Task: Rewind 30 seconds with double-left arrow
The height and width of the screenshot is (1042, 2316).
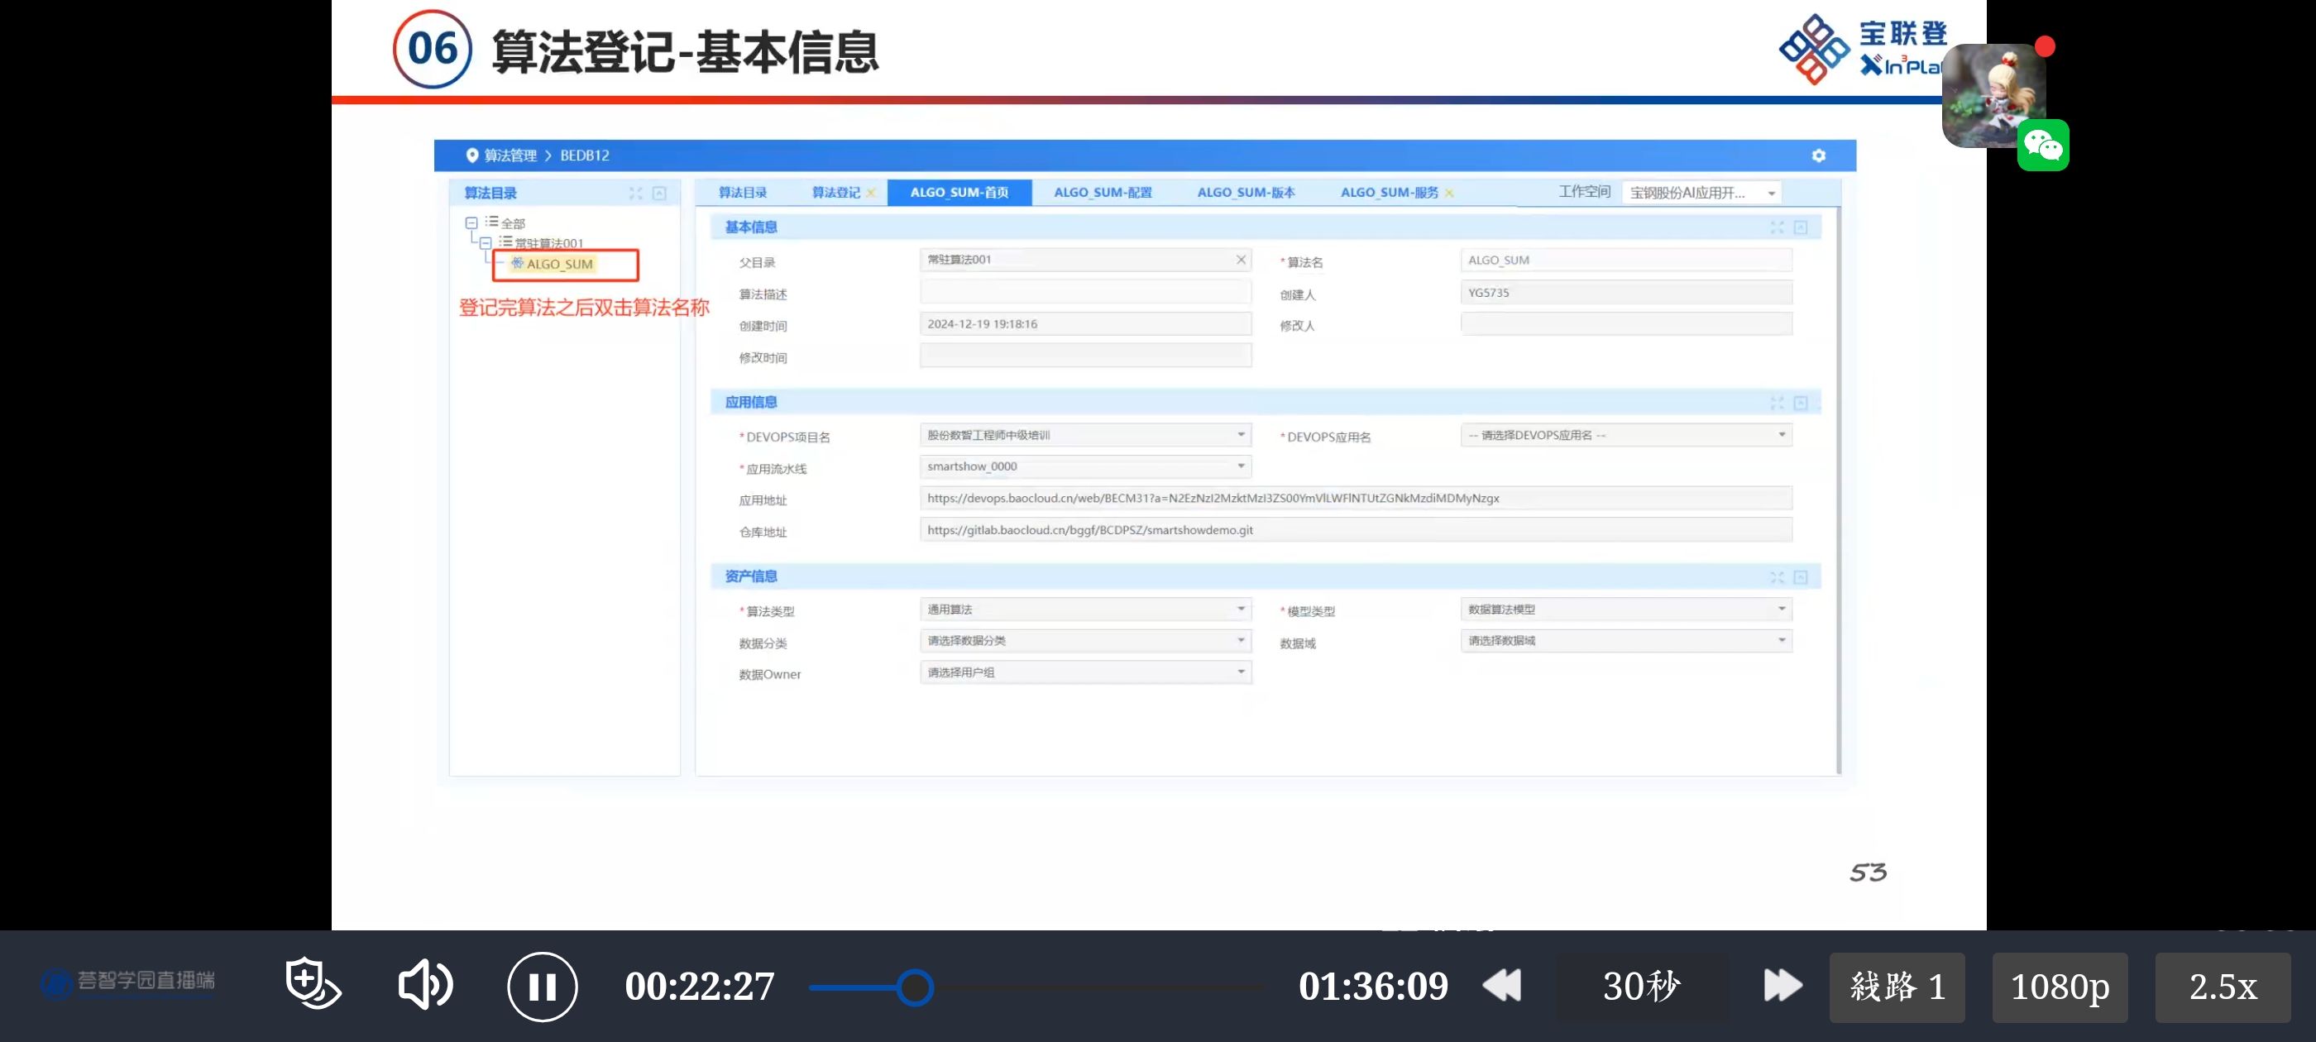Action: 1501,986
